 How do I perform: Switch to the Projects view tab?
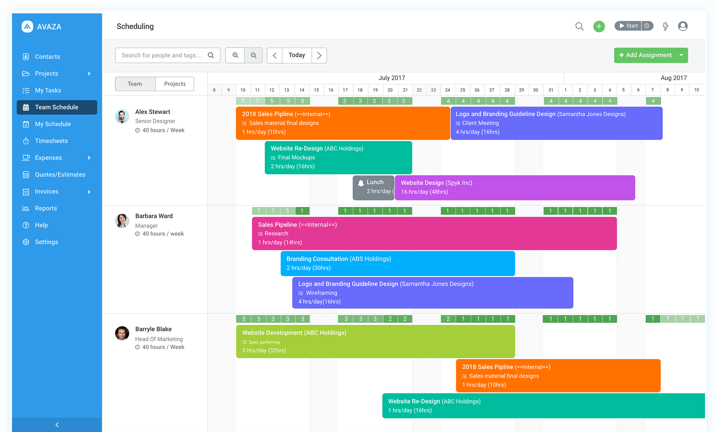click(x=175, y=84)
